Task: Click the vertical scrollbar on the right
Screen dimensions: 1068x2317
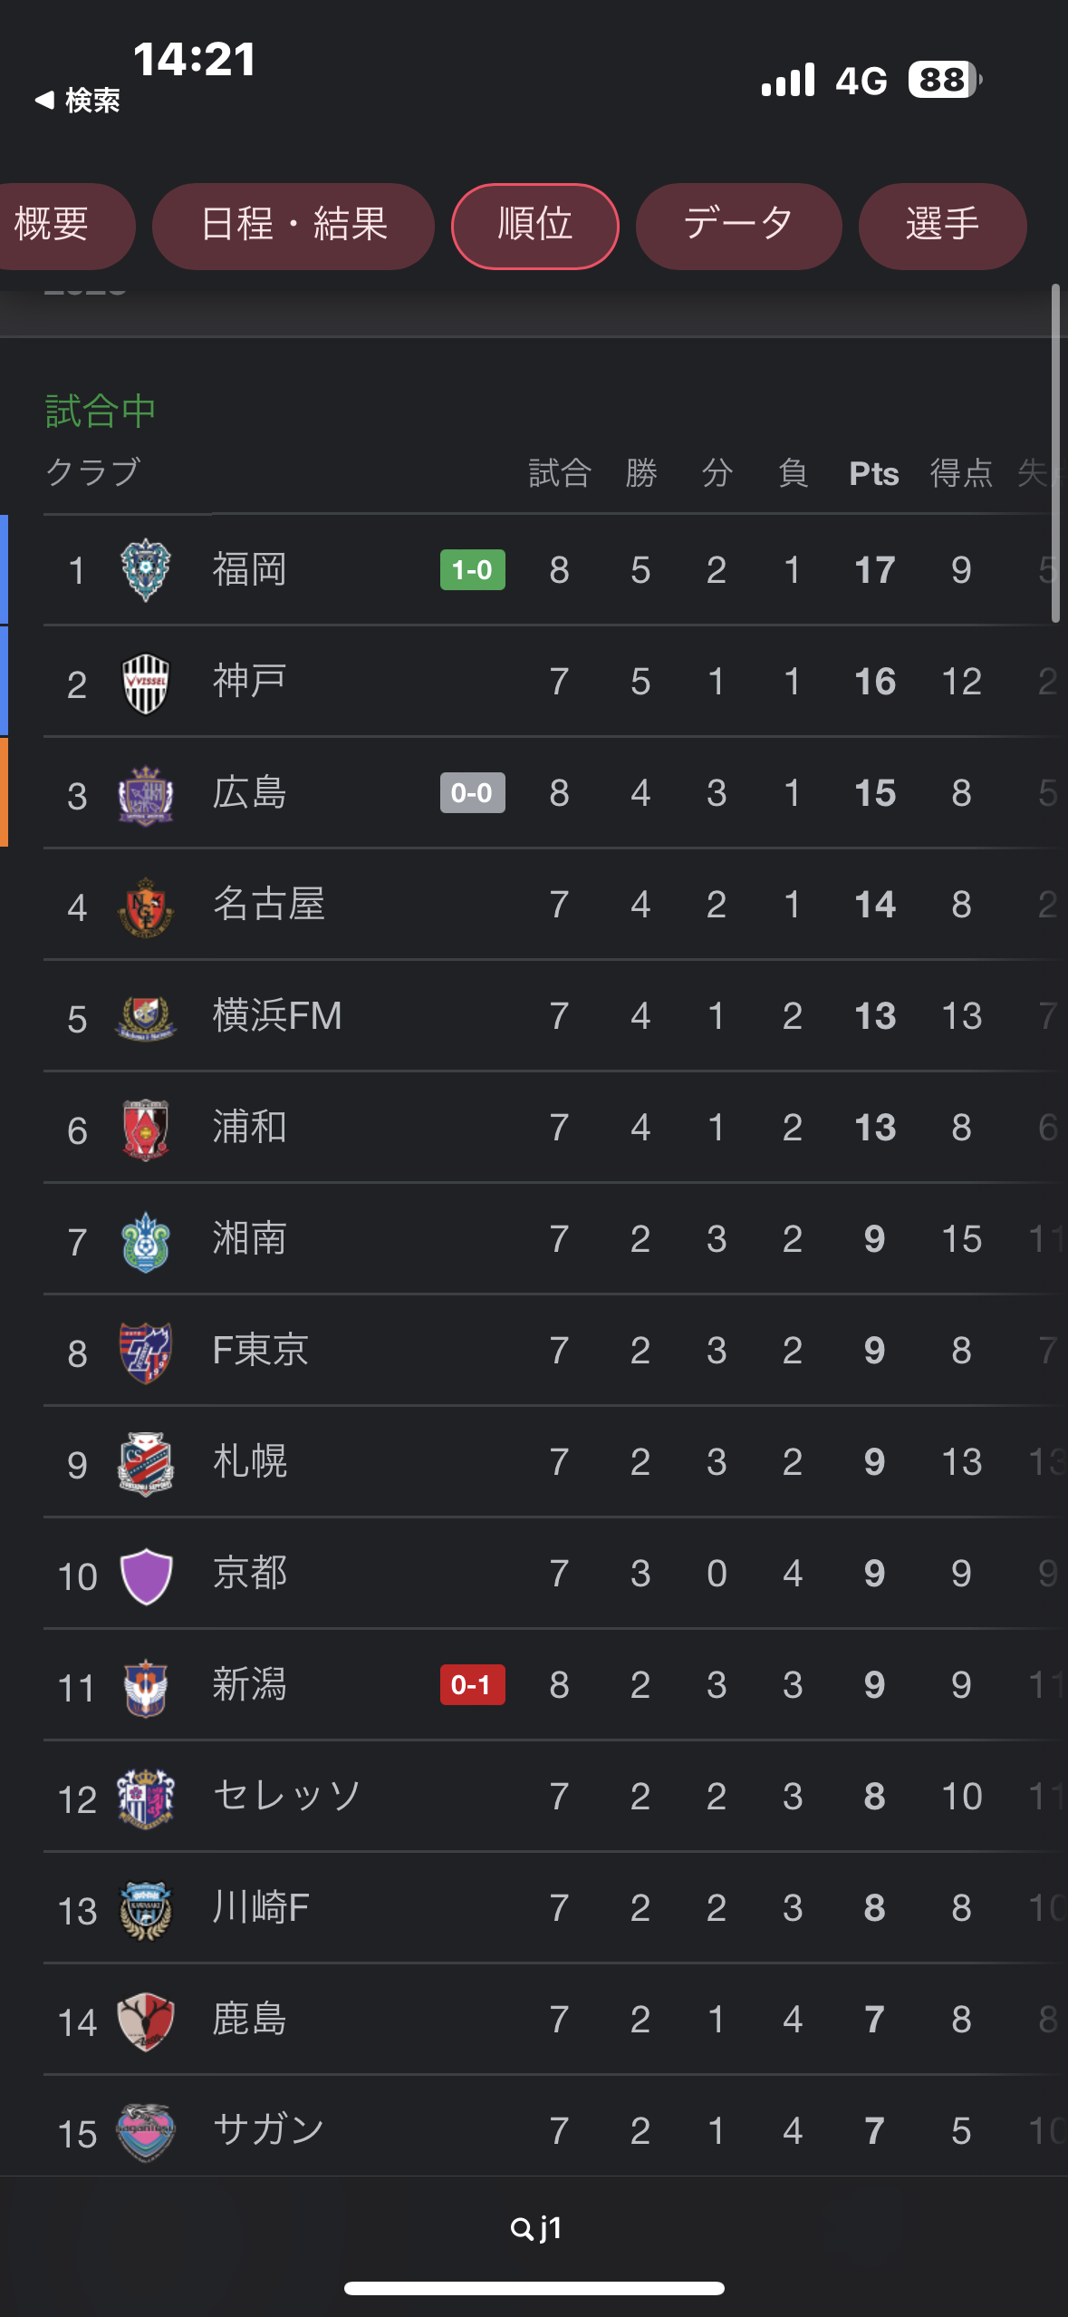Action: pyautogui.click(x=1055, y=453)
